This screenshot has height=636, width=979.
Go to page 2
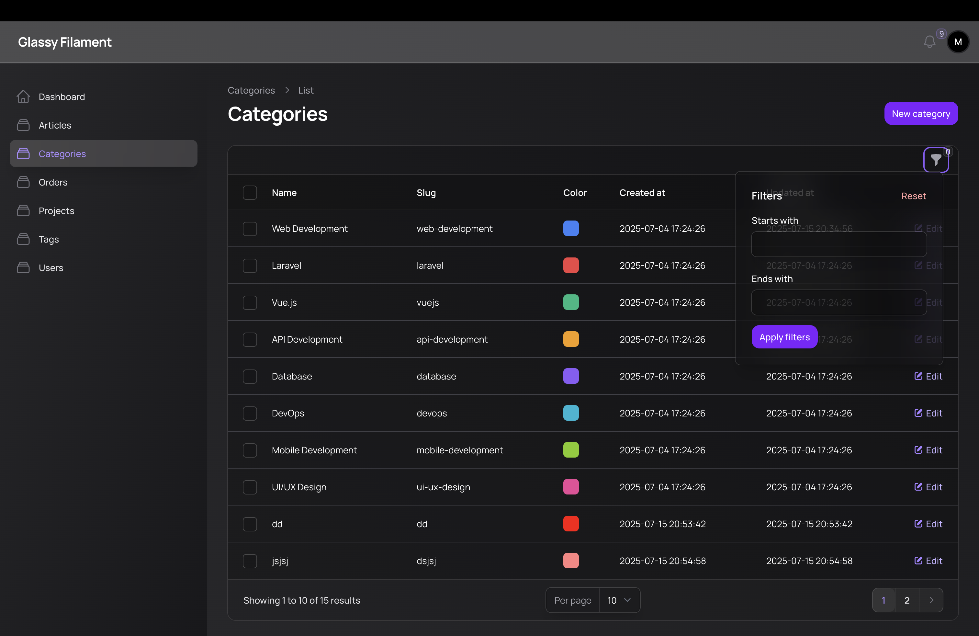point(906,600)
